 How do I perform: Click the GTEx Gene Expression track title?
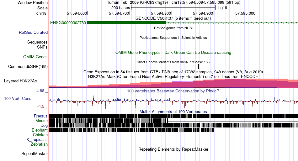point(173,72)
